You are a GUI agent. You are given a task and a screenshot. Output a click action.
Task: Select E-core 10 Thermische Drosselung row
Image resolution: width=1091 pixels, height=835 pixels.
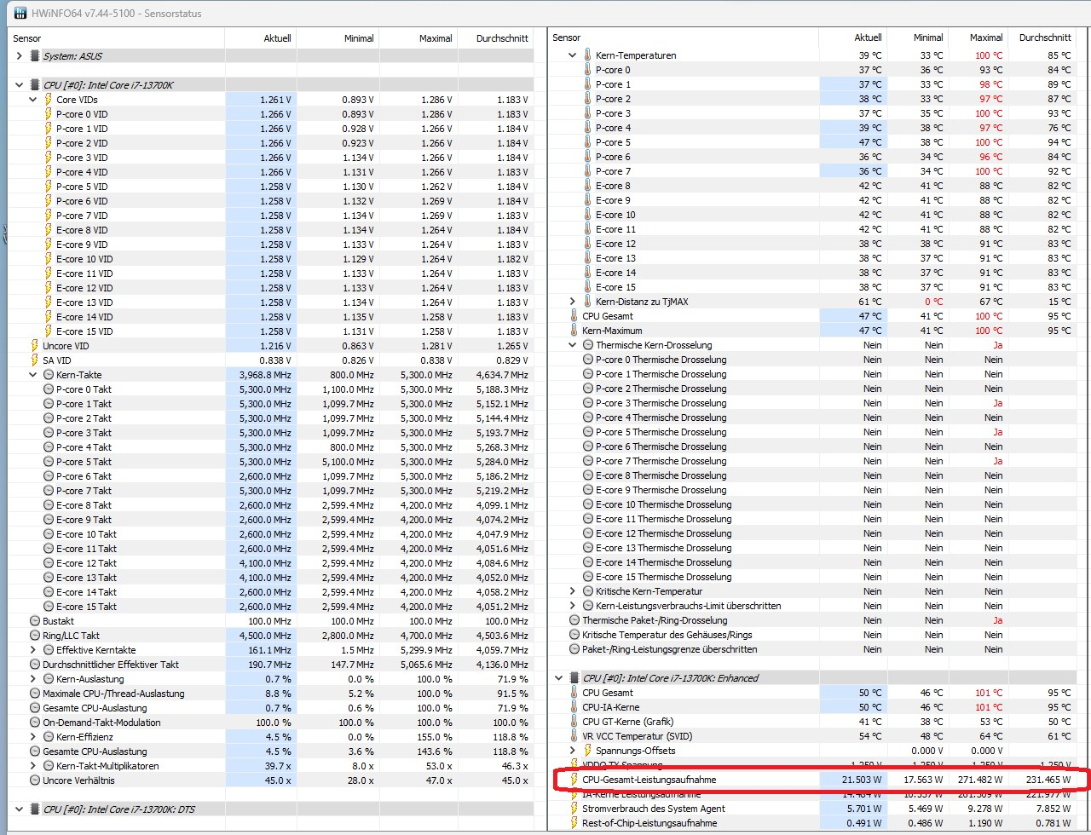point(813,504)
